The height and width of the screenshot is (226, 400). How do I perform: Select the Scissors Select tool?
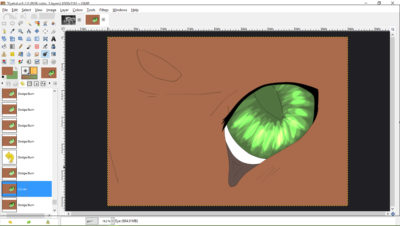click(45, 24)
